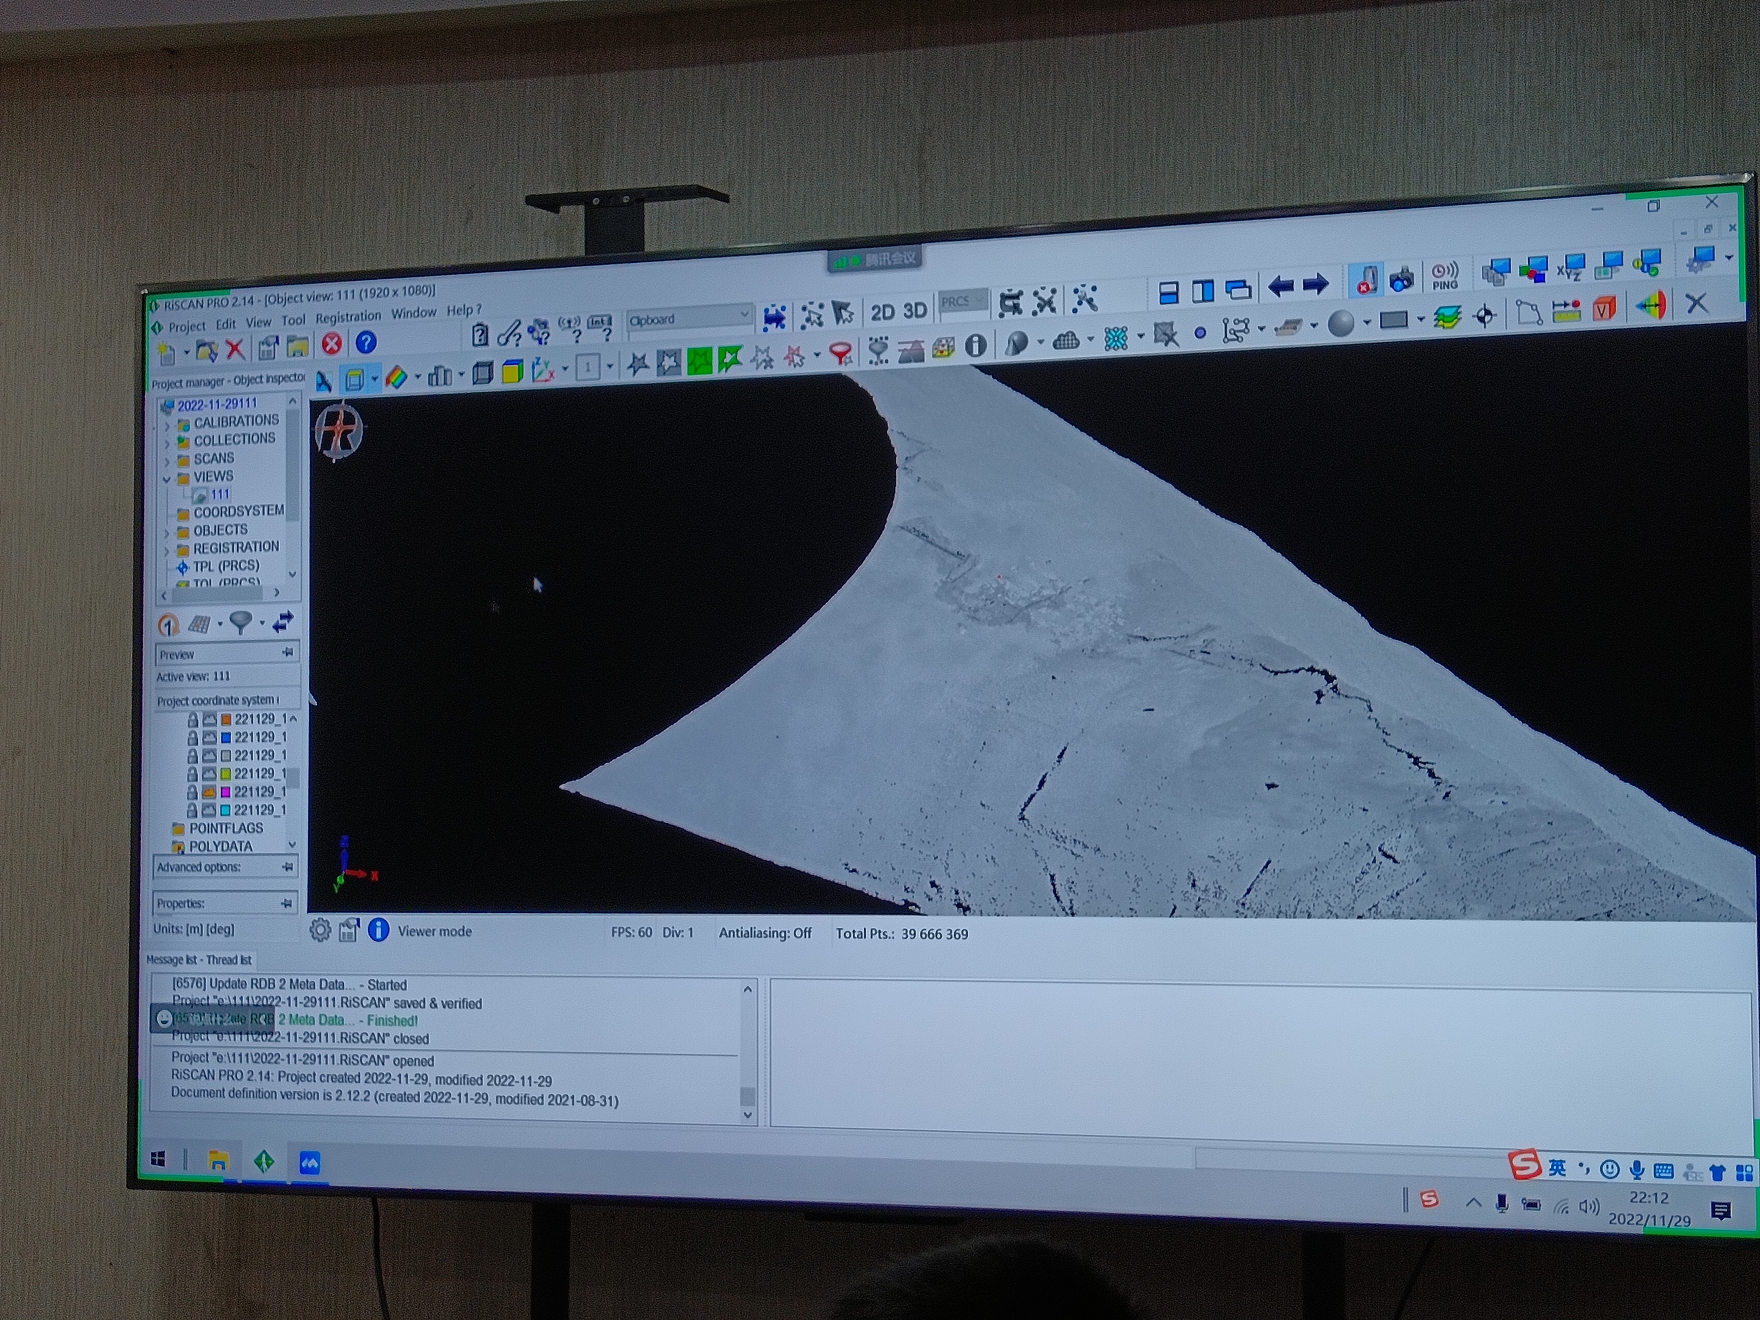This screenshot has width=1760, height=1320.
Task: Click the red stop/cancel icon
Action: pos(331,344)
